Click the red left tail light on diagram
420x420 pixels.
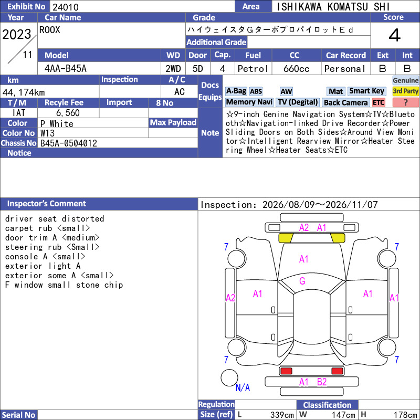(286, 371)
